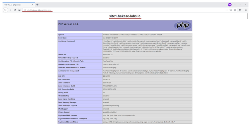Maximize the browser window
The image size is (251, 128).
pos(240,5)
